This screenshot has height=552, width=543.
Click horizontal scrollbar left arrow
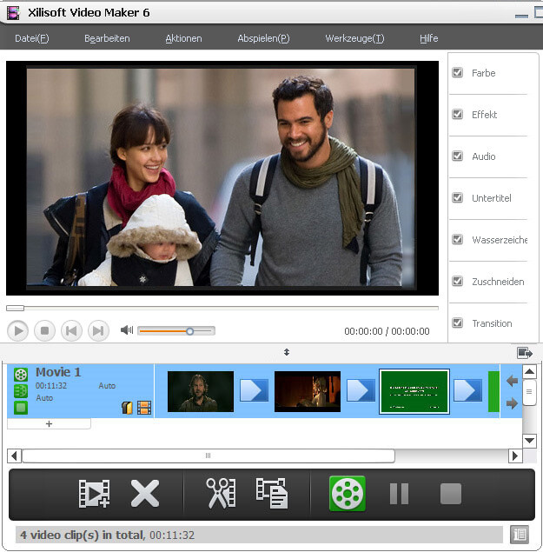(x=14, y=456)
